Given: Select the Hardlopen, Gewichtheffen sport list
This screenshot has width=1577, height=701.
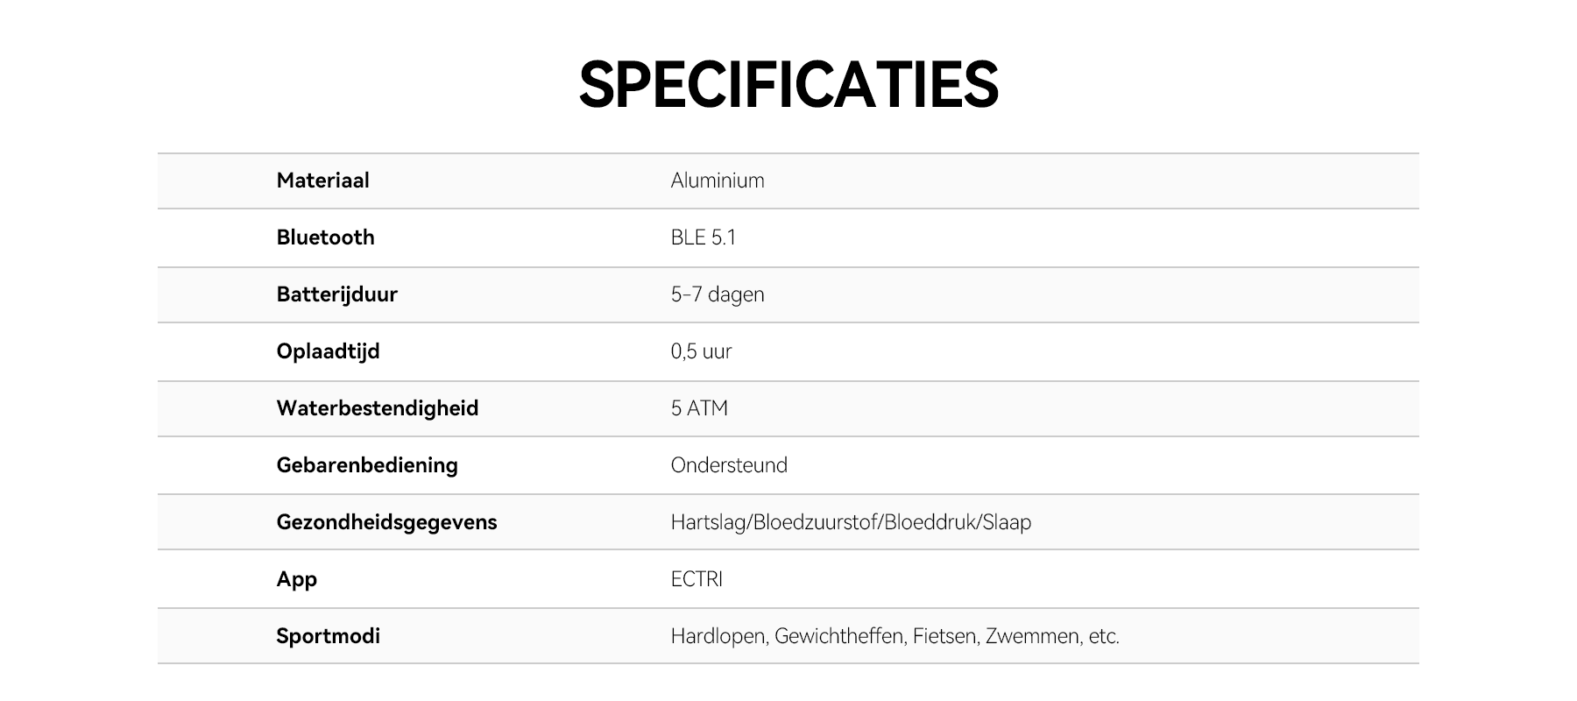Looking at the screenshot, I should coord(895,636).
